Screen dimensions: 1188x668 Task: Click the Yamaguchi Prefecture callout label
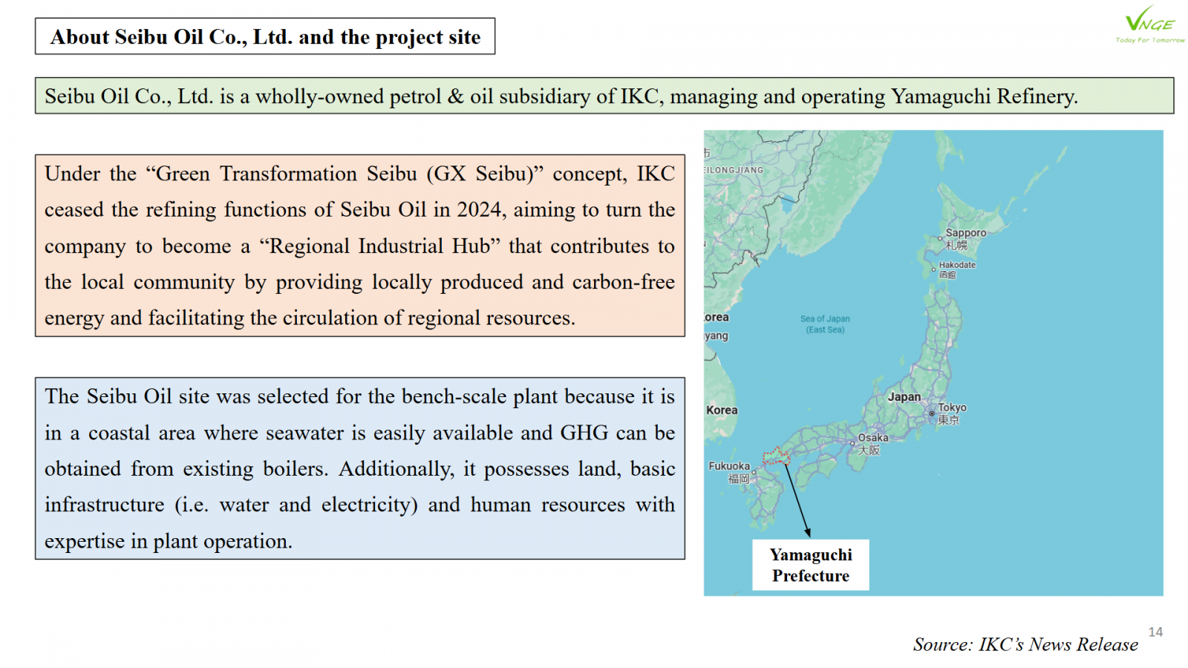tap(810, 565)
